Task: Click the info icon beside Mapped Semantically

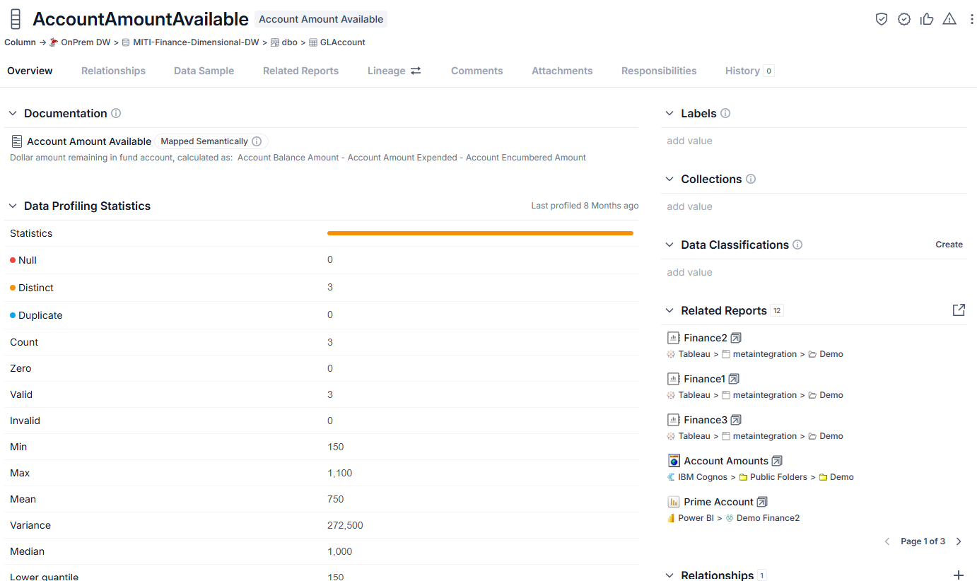Action: 257,141
